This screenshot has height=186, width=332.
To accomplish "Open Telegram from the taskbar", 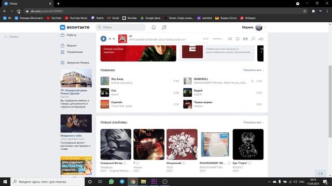I will (122, 181).
